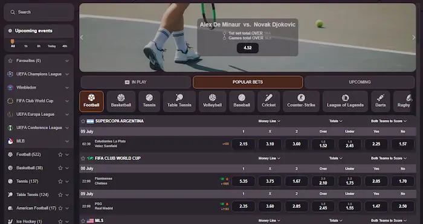
Task: Open Supercopa Argentina Money Line dropdown
Action: pos(270,121)
